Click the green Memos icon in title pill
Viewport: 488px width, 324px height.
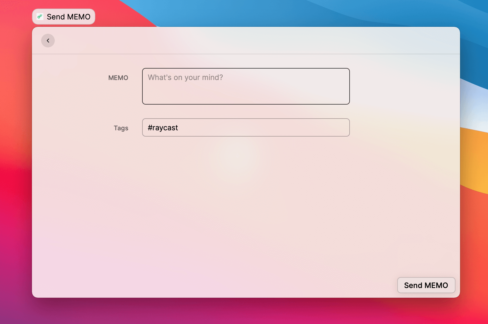click(x=40, y=17)
